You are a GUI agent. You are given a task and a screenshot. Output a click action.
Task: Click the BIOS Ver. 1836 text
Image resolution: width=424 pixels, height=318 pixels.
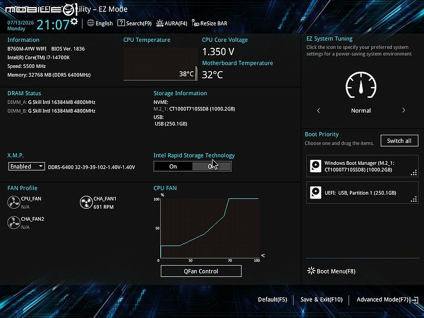(68, 49)
